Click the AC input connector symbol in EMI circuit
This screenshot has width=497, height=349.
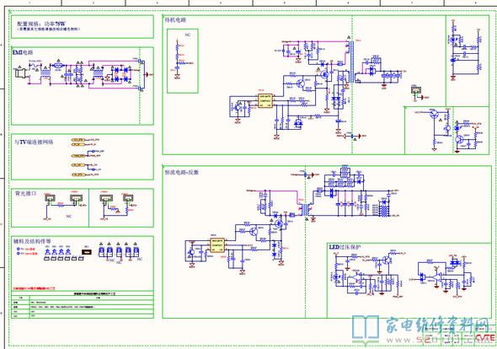tap(20, 73)
